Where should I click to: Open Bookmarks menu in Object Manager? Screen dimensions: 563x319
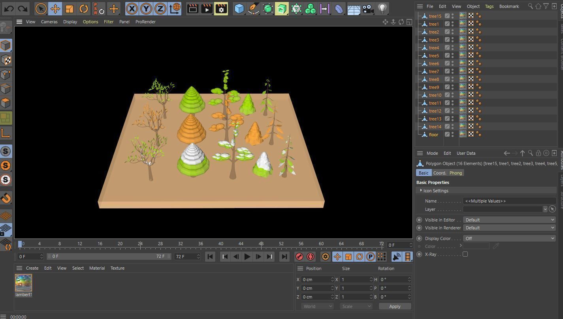509,6
